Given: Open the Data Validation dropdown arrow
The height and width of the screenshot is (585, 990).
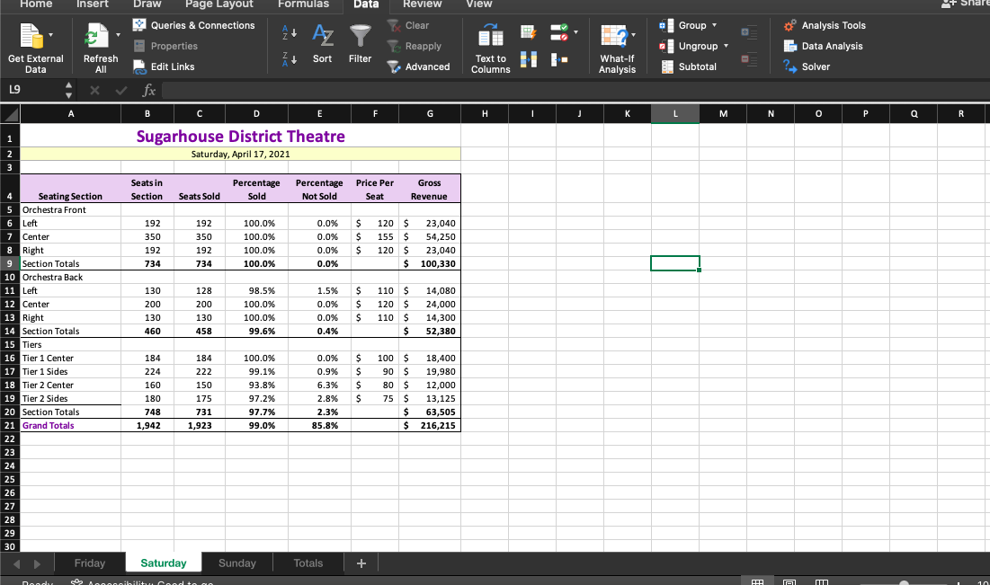Looking at the screenshot, I should pyautogui.click(x=575, y=31).
